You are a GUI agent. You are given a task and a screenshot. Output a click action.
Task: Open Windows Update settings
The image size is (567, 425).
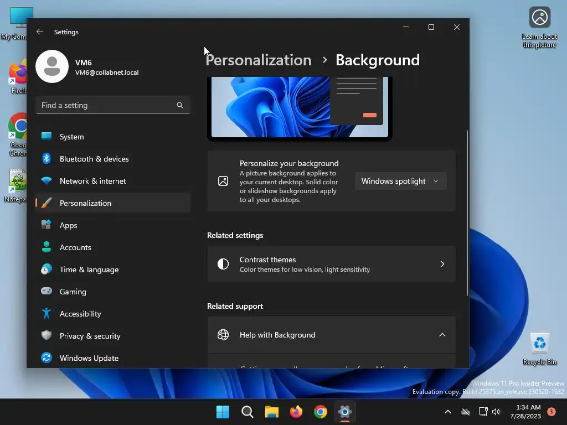click(113, 358)
